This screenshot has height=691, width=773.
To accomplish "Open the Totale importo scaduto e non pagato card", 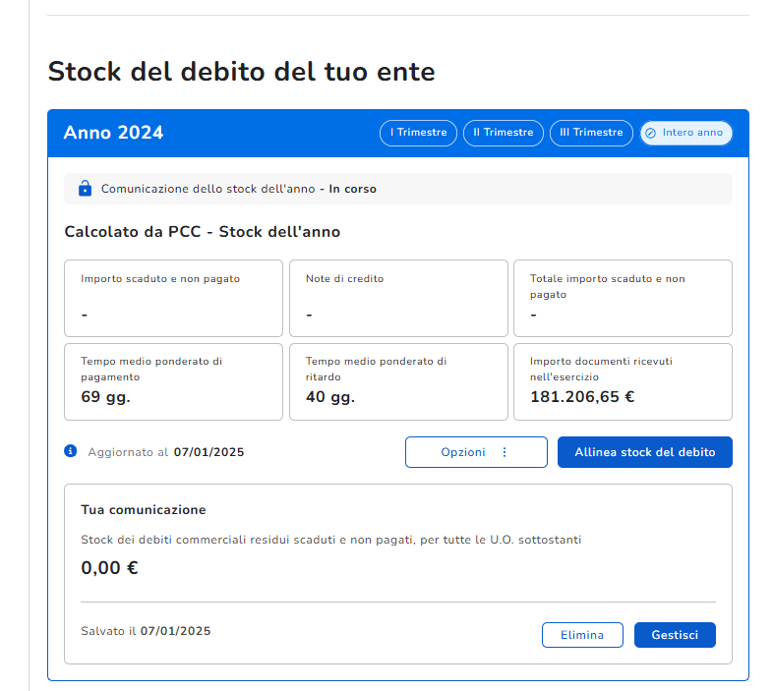I will point(623,298).
